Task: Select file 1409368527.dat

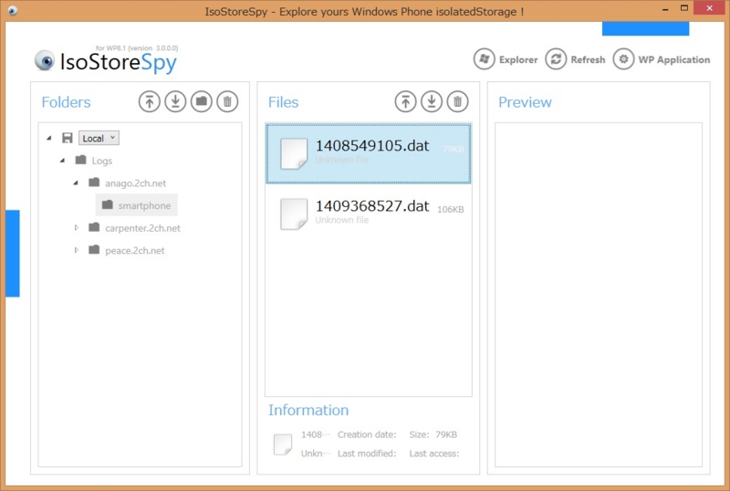Action: [369, 214]
